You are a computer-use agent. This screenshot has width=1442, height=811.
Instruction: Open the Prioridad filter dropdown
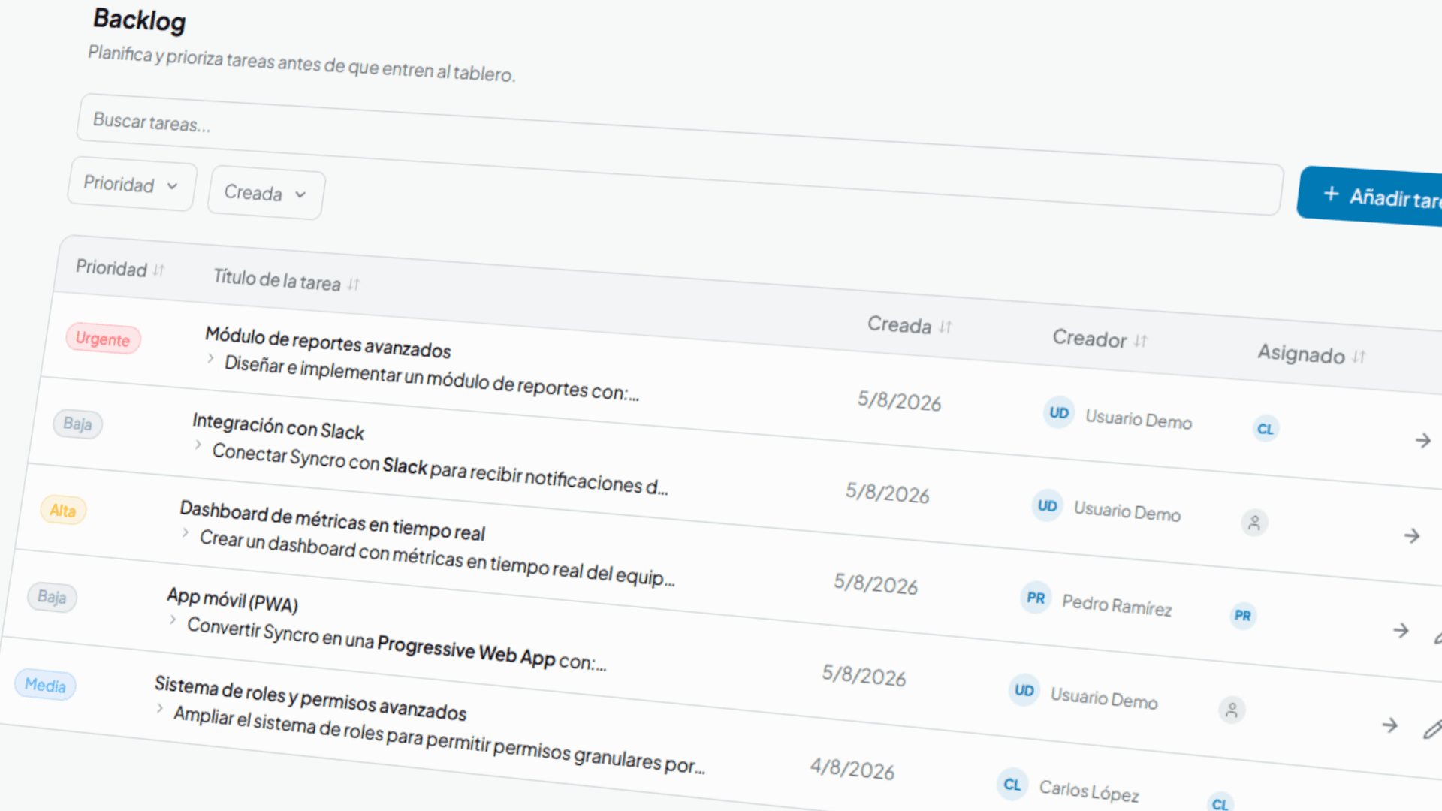(132, 185)
